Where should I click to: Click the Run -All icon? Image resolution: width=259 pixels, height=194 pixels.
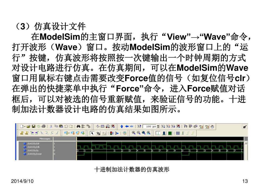[x=173, y=126]
